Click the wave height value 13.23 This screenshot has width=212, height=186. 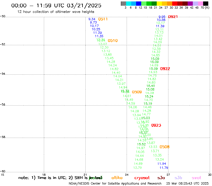tap(153, 147)
